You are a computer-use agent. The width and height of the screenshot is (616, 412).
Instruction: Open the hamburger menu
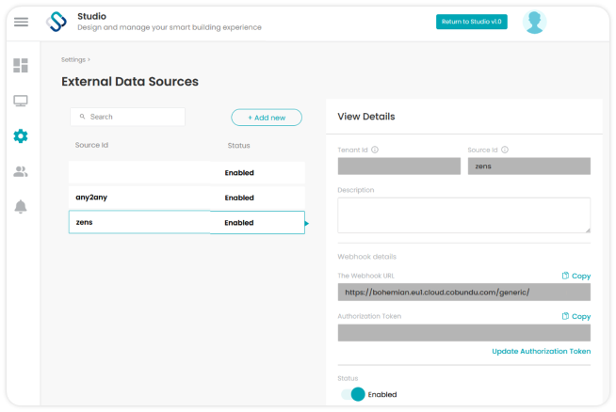coord(21,22)
